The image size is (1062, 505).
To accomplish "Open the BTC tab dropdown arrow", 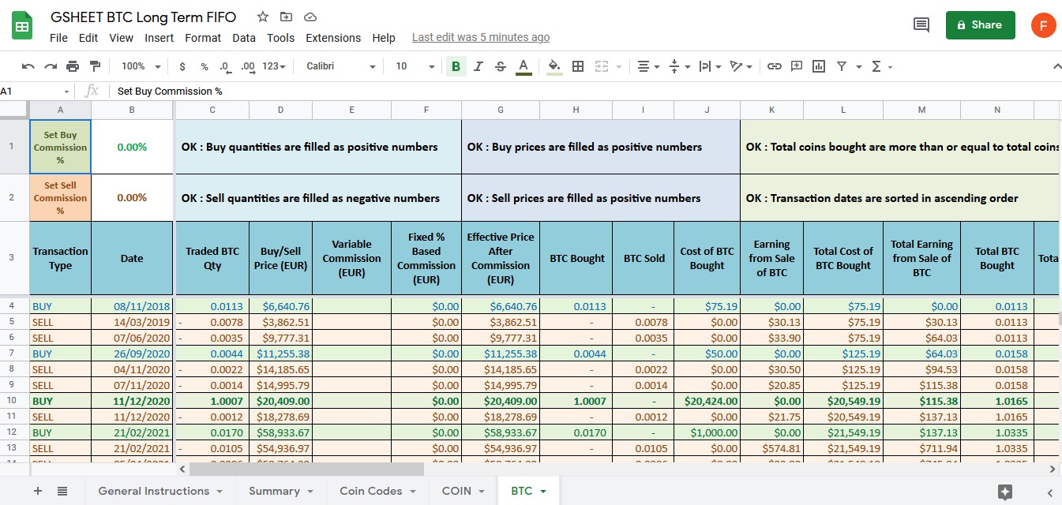I will pos(543,492).
